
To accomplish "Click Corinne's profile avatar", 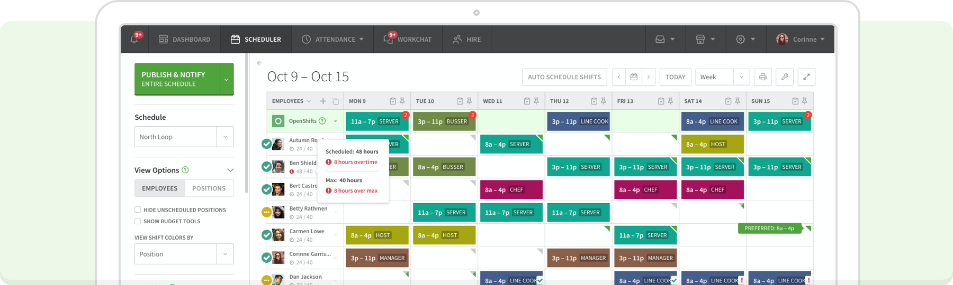I will point(782,40).
